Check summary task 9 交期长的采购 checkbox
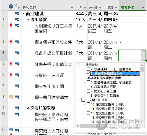 click(x=83, y=100)
